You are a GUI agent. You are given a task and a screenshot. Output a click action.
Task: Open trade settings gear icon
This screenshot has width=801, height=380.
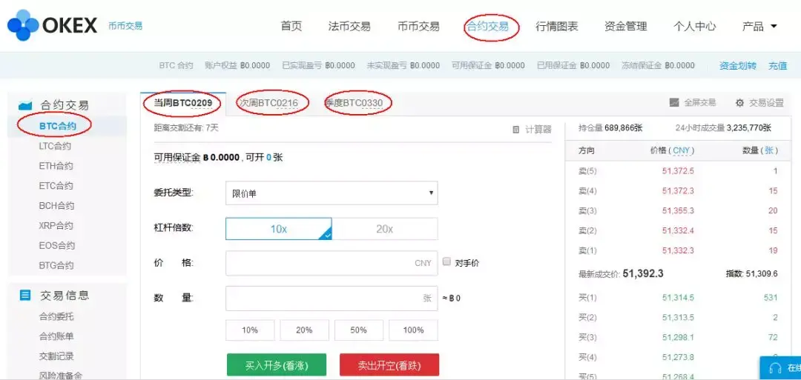point(739,103)
